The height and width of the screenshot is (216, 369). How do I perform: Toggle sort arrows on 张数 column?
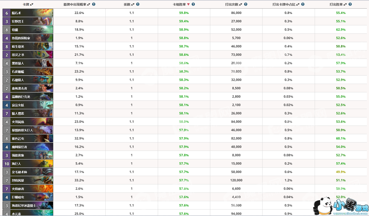point(133,4)
